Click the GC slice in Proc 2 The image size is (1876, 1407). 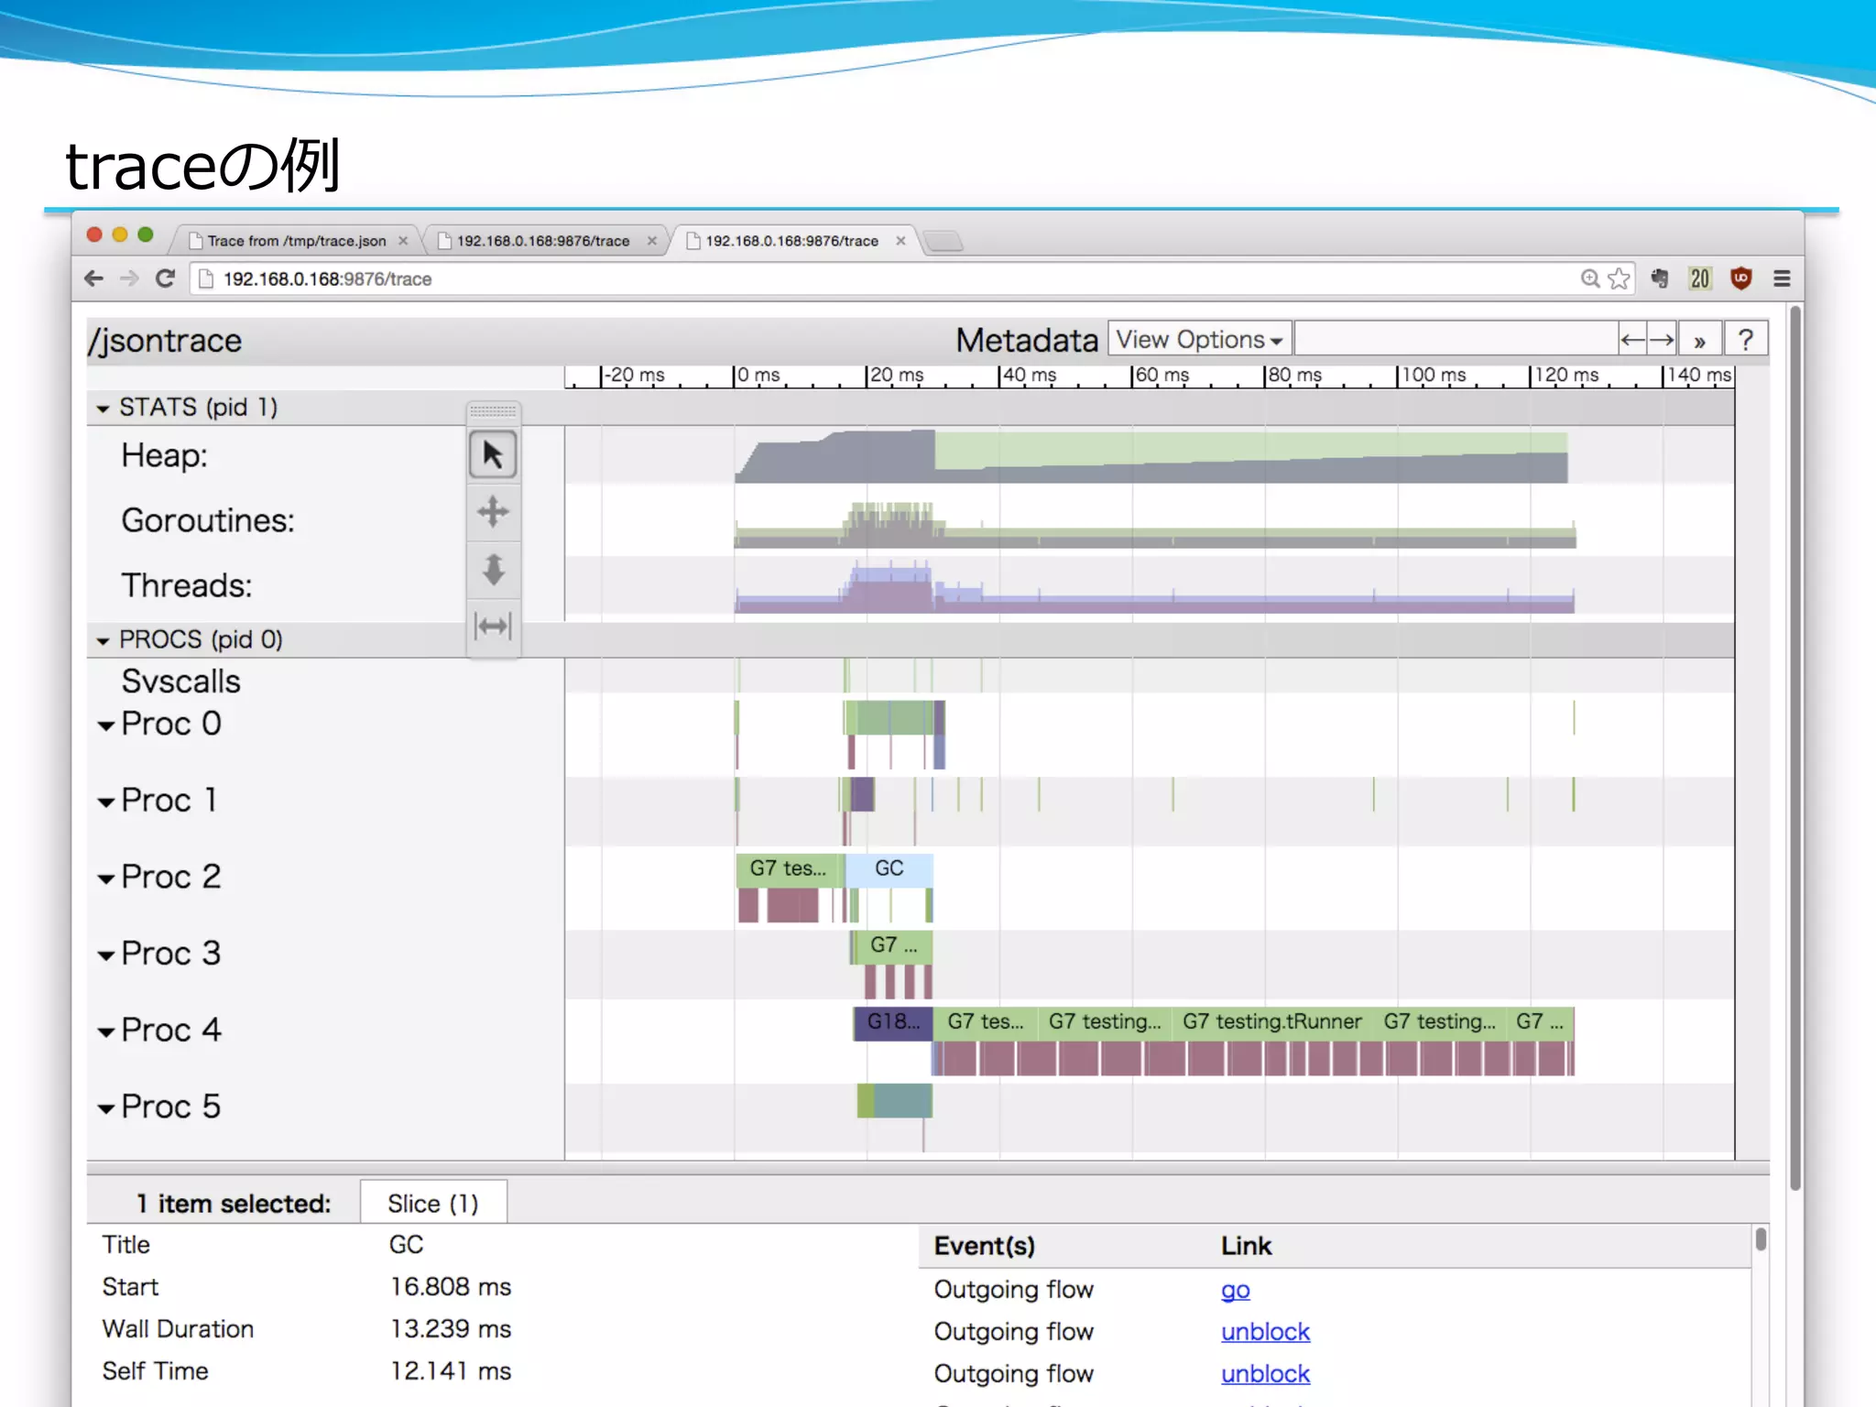pyautogui.click(x=889, y=868)
